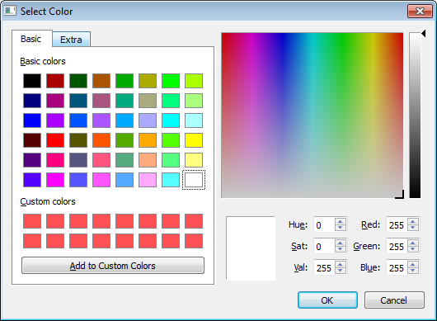
Task: Select the dark green swatch in top row
Action: [78, 81]
